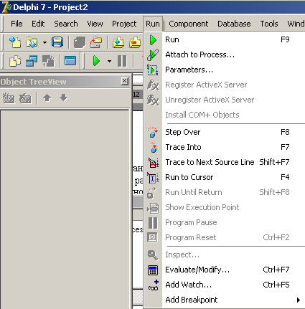Click the Delphi 7 title bar icon
This screenshot has width=305, height=309.
tap(6, 7)
